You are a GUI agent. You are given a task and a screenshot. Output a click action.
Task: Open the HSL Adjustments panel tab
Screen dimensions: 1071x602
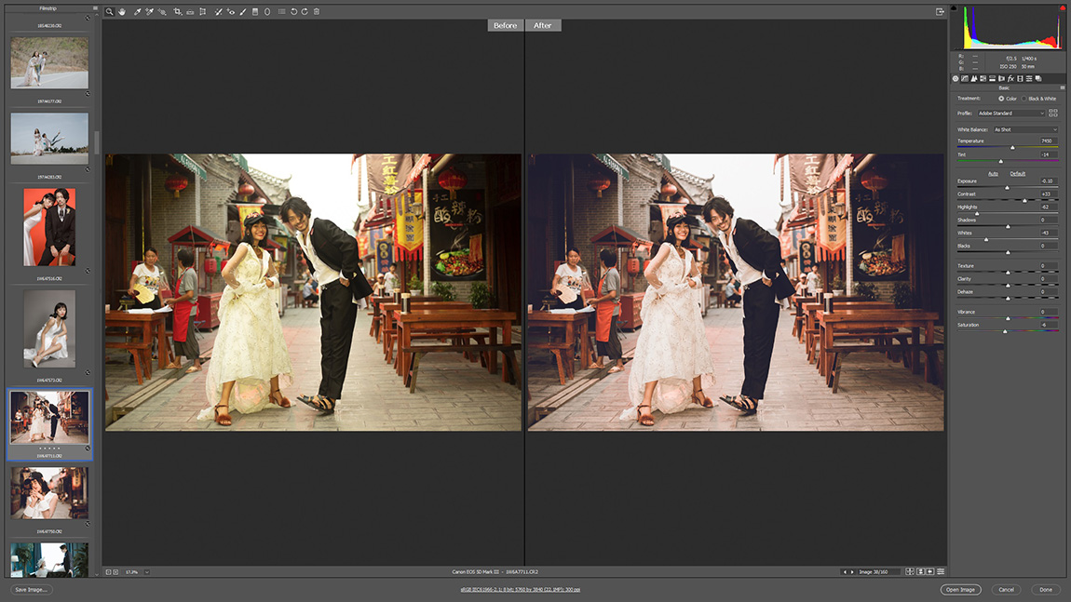tap(983, 78)
